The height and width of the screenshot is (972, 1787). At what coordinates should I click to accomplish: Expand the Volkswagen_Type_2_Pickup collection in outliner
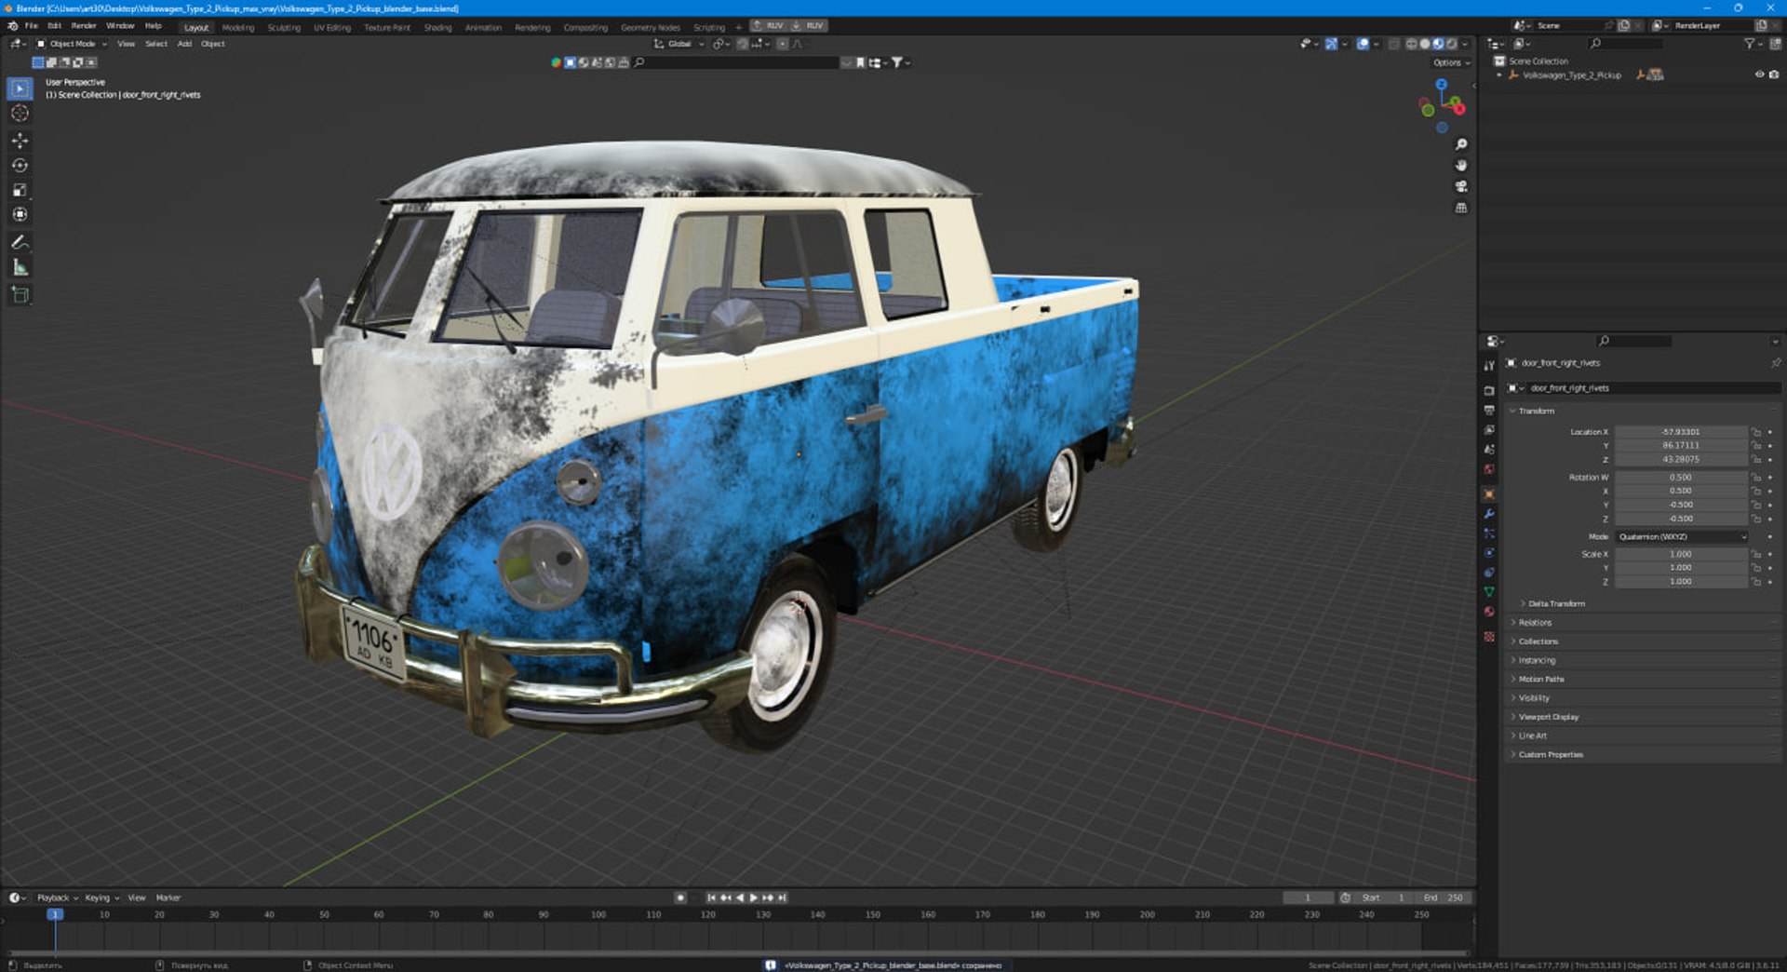pyautogui.click(x=1499, y=75)
